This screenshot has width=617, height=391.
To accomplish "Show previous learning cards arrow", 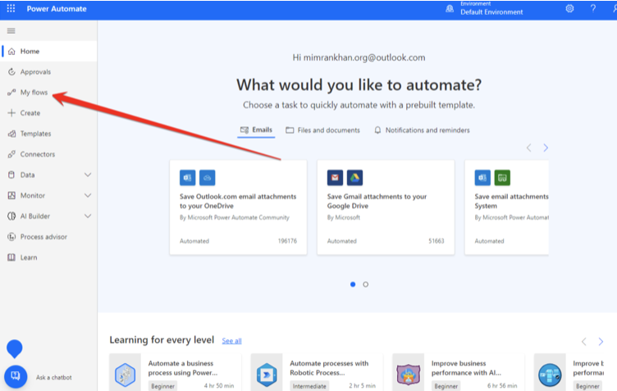I will point(584,342).
